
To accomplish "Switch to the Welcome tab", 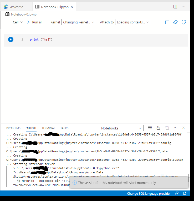I will (x=16, y=7).
